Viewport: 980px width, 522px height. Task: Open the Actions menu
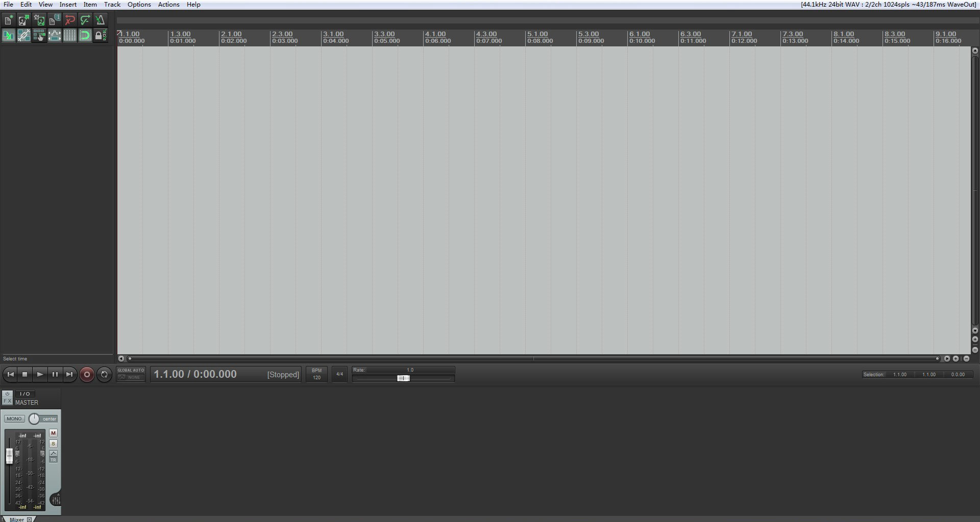coord(168,5)
